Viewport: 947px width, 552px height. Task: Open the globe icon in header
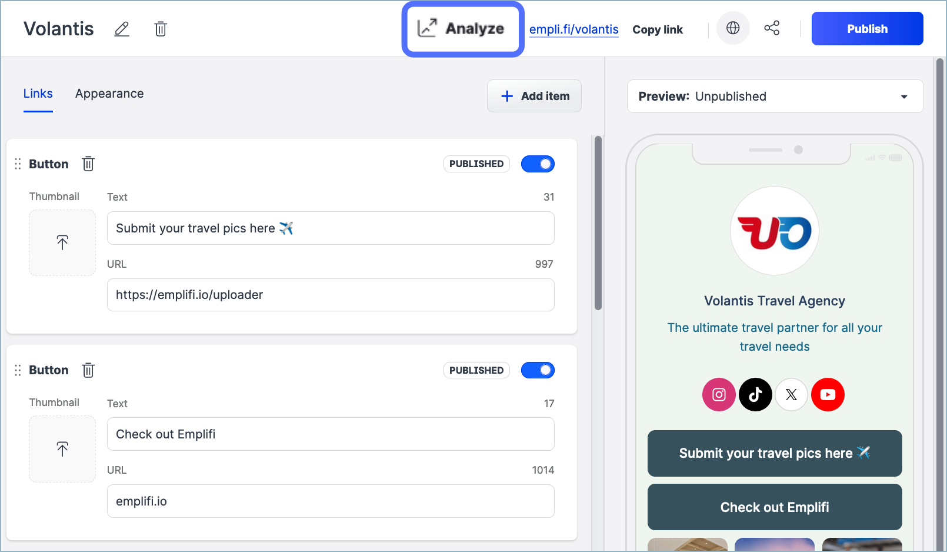click(x=733, y=28)
